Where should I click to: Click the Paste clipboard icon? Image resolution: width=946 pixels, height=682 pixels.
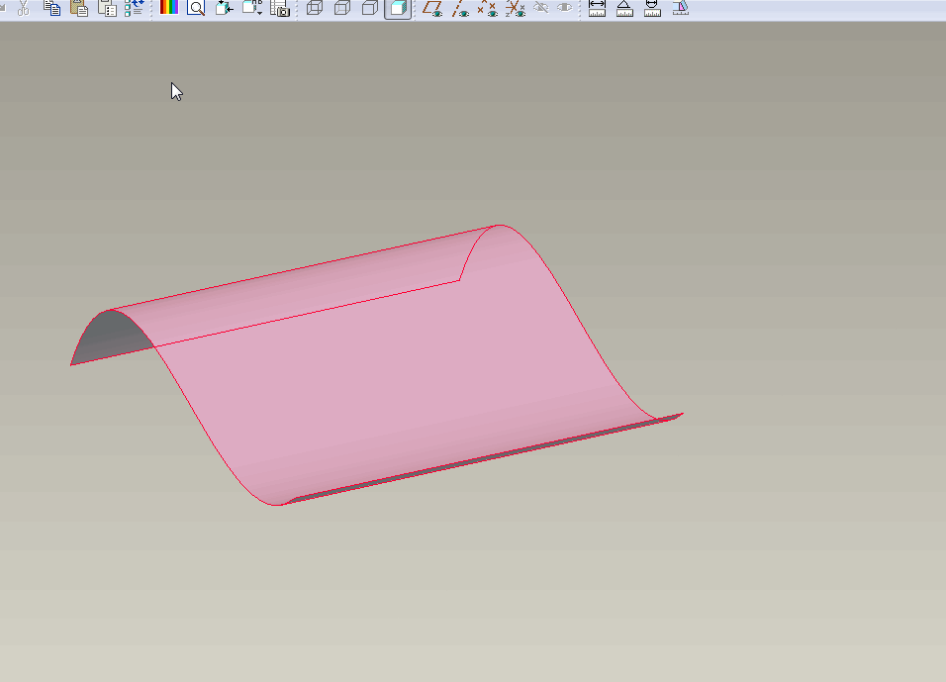pos(79,8)
